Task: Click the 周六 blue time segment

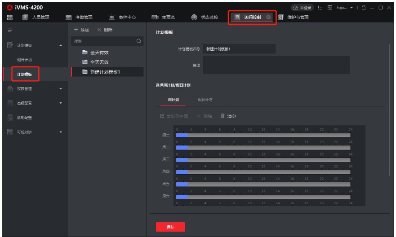Action: click(182, 197)
